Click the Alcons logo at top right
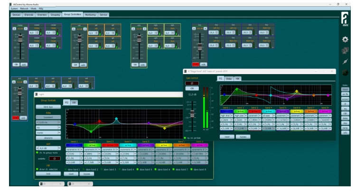 [x=345, y=19]
